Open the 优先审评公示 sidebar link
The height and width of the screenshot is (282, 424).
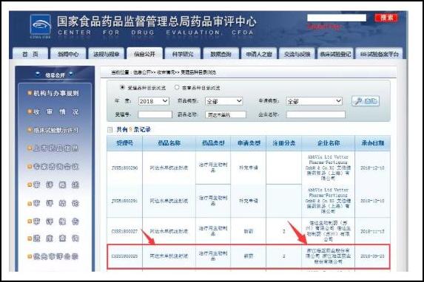click(x=56, y=256)
